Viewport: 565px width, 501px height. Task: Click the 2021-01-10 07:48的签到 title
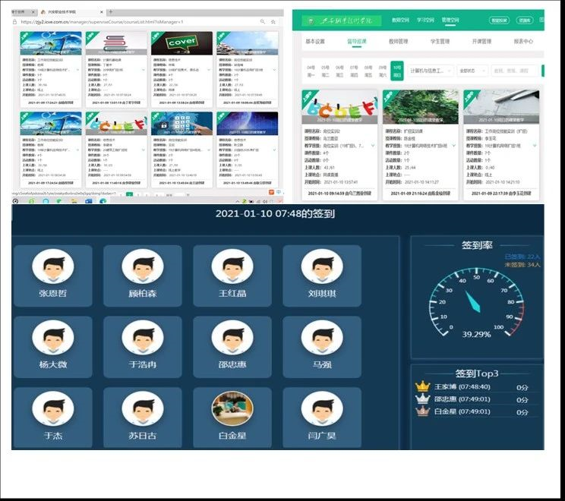(275, 213)
